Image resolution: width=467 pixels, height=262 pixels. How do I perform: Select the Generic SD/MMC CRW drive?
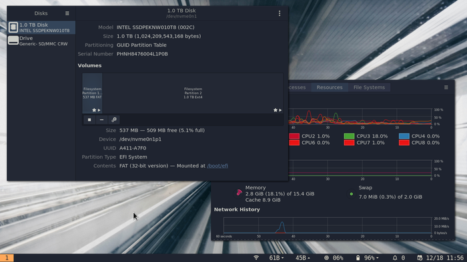[x=41, y=41]
